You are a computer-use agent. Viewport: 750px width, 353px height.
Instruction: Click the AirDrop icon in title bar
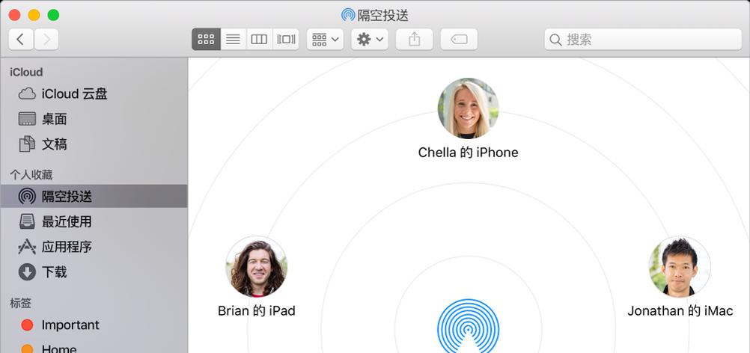click(348, 15)
